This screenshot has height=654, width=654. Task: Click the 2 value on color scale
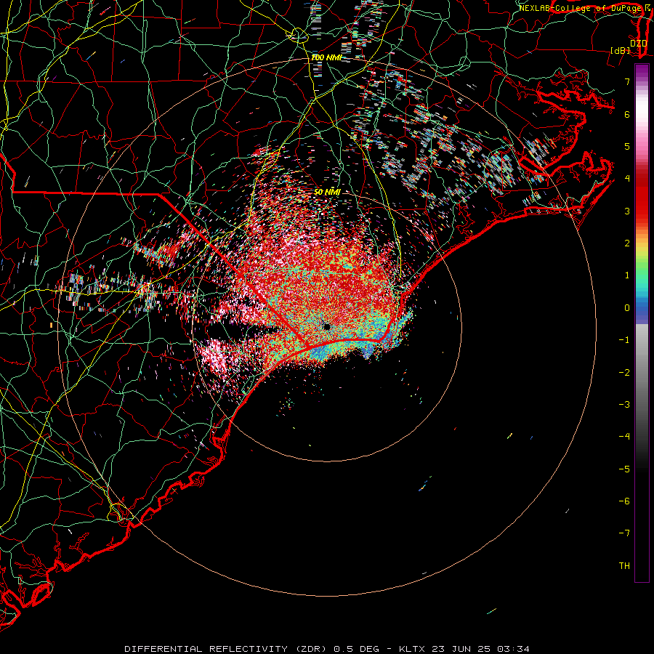pos(627,243)
